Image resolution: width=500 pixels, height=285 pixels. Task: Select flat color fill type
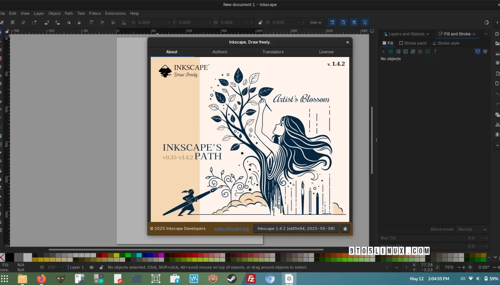(x=390, y=51)
